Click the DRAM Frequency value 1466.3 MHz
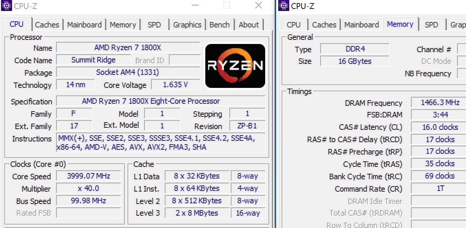Screen dimensions: 466x228 pyautogui.click(x=440, y=103)
